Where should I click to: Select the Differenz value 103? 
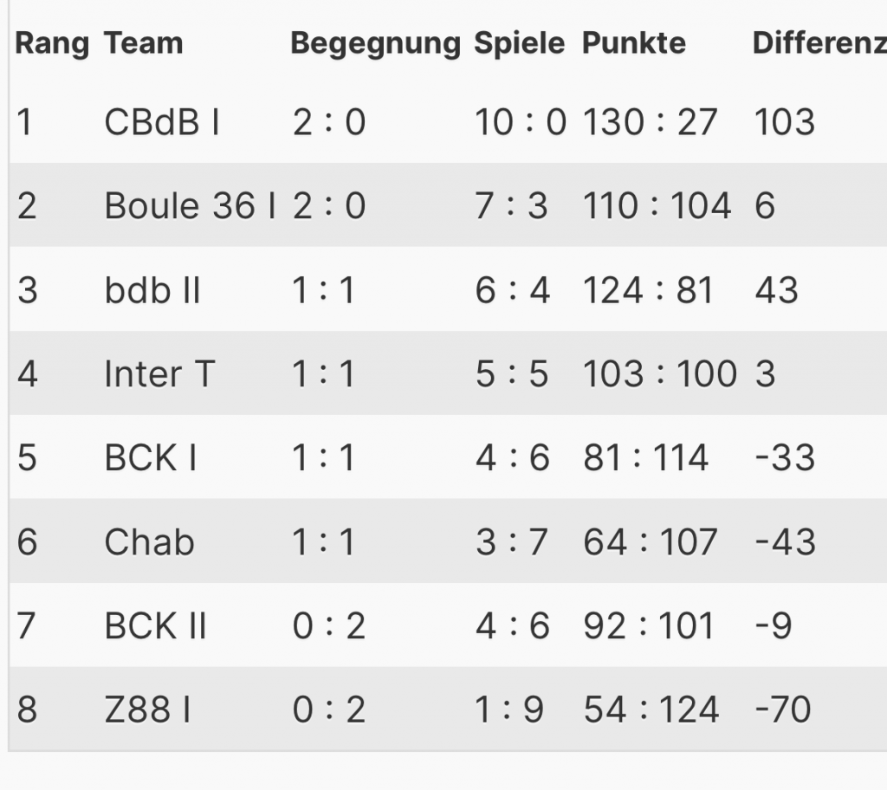(x=784, y=122)
